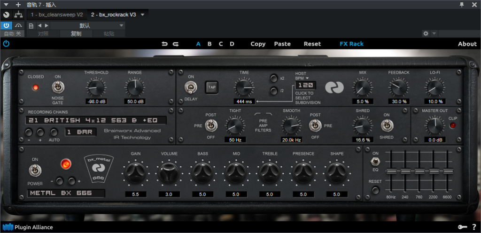Flip the Shred ON switch

pos(387,125)
